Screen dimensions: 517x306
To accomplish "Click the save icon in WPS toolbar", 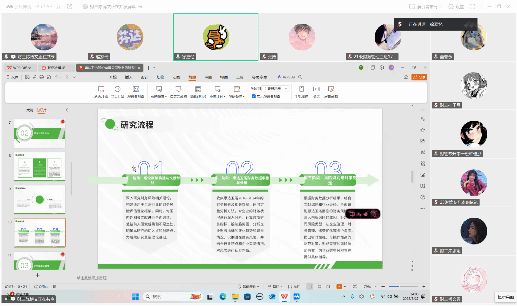I will coord(27,77).
